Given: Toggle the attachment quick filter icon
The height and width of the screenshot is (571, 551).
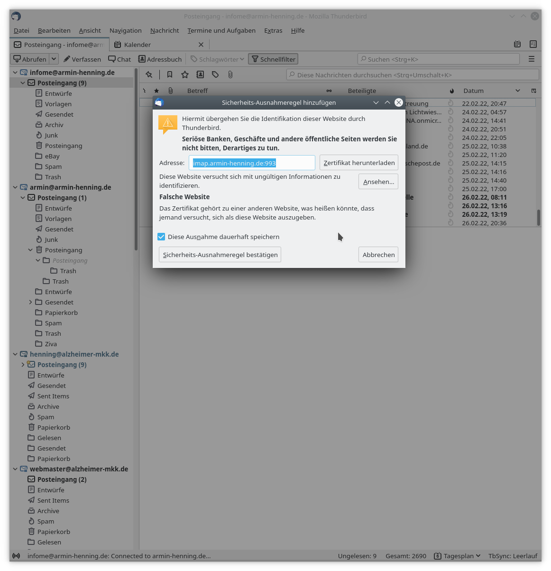Looking at the screenshot, I should [x=230, y=74].
